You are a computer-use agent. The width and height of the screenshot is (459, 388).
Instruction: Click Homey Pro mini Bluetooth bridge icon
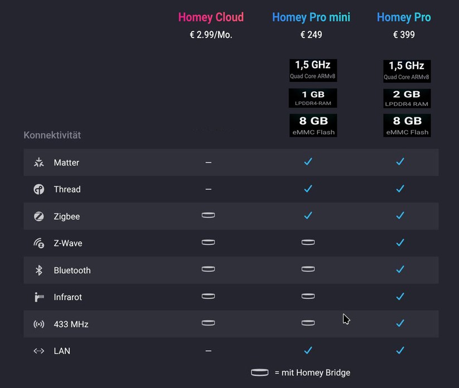tap(308, 269)
